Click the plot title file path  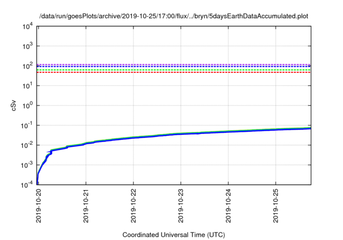click(x=174, y=16)
